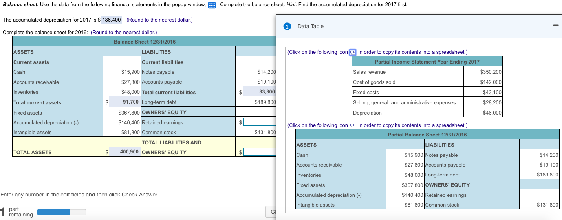Click the Data Table info icon
This screenshot has width=562, height=220.
coord(287,26)
